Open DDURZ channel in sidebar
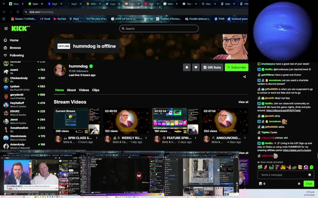The image size is (318, 198). 24,113
